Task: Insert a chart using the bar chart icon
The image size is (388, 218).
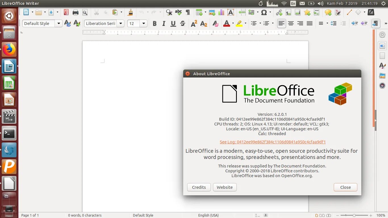Action: 221,12
